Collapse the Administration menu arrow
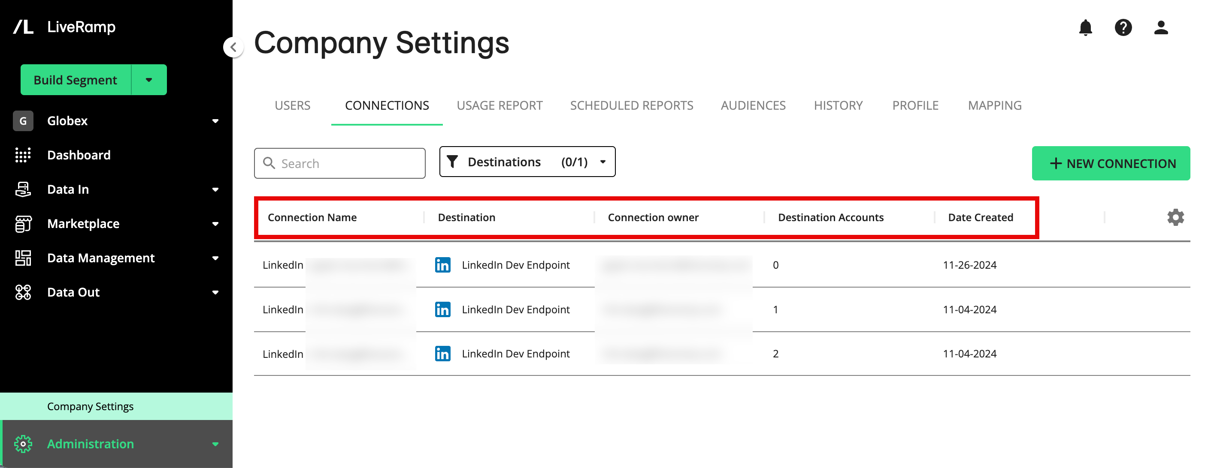Viewport: 1211px width, 468px height. [215, 444]
